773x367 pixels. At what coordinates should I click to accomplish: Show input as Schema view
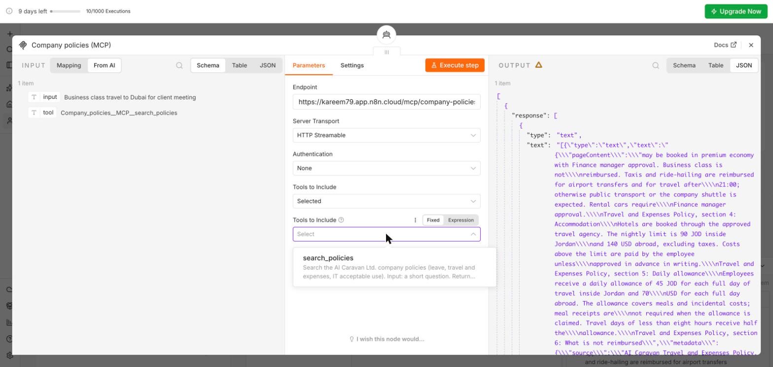point(208,65)
